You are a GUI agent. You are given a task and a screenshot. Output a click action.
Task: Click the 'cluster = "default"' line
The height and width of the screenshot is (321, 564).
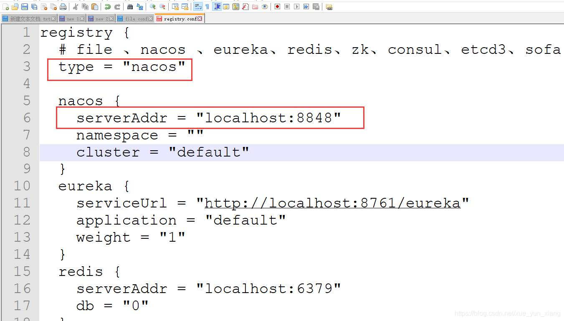click(162, 152)
